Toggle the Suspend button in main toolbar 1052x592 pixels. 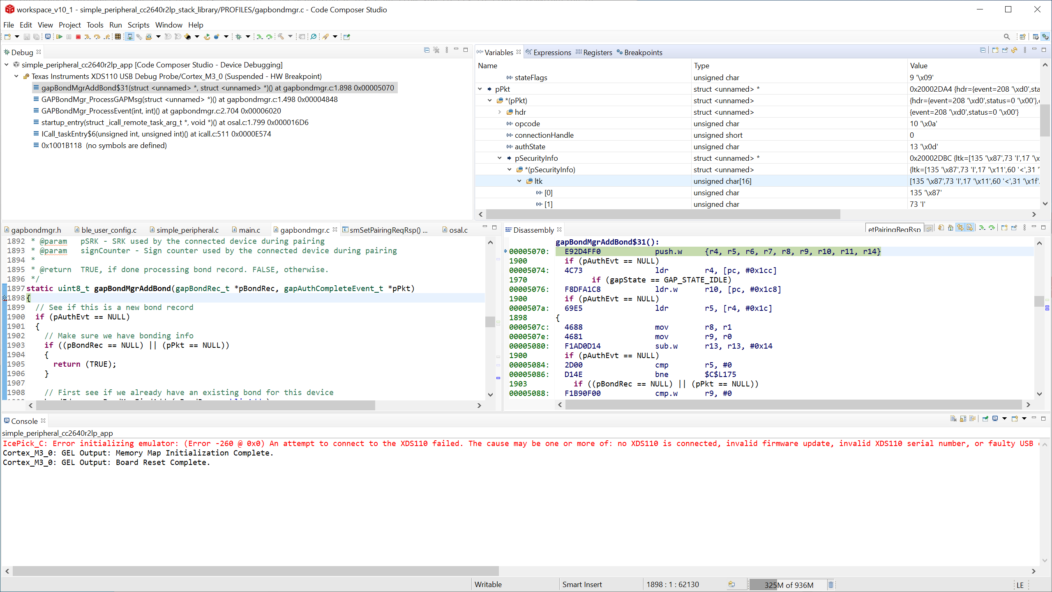click(x=69, y=37)
